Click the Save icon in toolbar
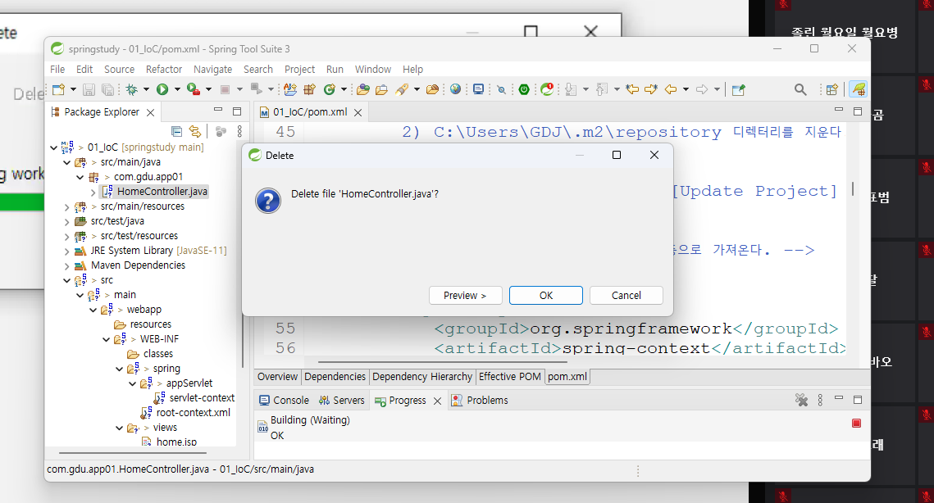This screenshot has height=503, width=934. click(x=89, y=90)
